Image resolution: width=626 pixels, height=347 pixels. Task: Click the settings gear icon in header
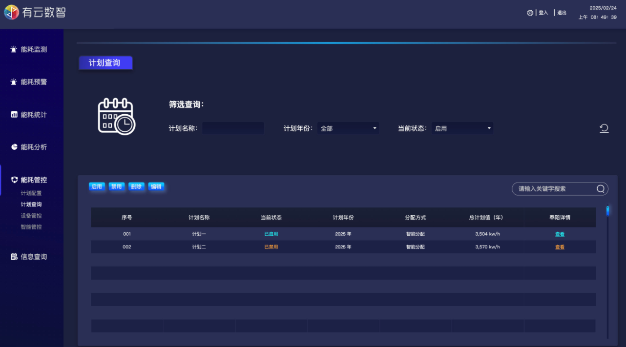point(530,13)
